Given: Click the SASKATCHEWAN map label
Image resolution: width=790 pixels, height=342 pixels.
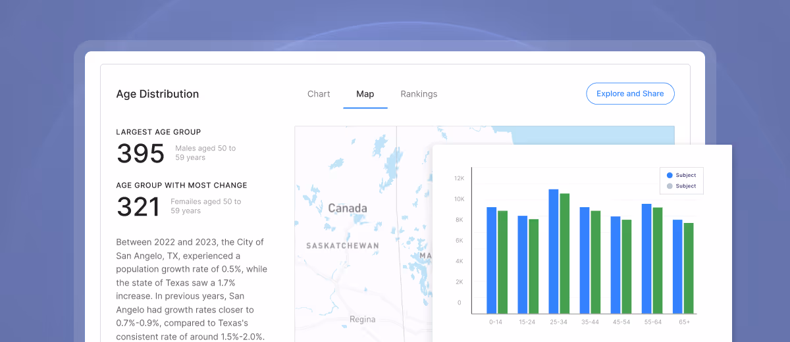Looking at the screenshot, I should pyautogui.click(x=342, y=246).
